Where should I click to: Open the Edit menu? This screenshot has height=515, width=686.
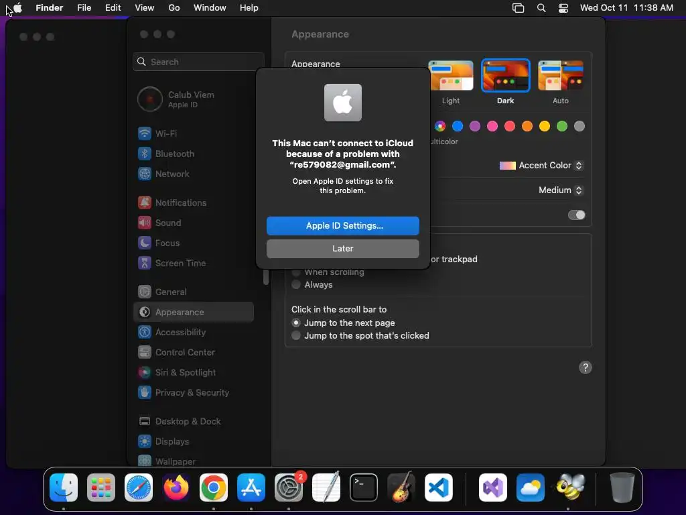tap(113, 8)
